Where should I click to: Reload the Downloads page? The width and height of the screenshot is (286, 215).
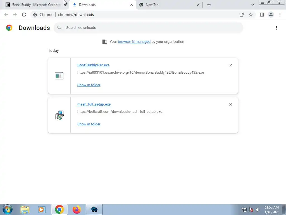24,15
